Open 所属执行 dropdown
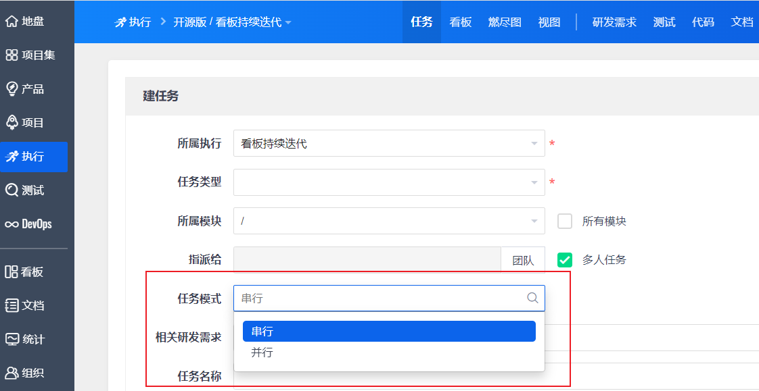Image resolution: width=759 pixels, height=391 pixels. (389, 143)
